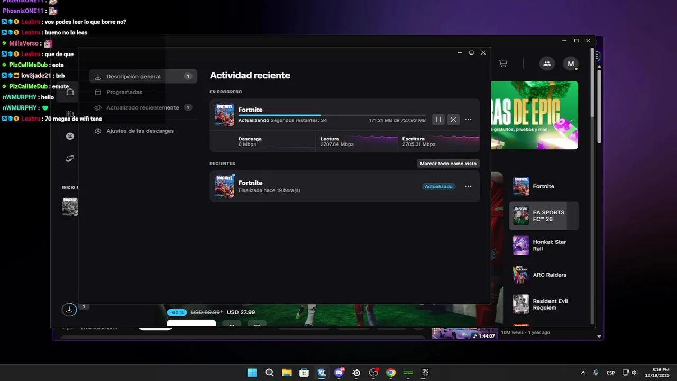Screen dimensions: 677x381
Task: Cancel the Fortnite update with the X button
Action: point(453,120)
